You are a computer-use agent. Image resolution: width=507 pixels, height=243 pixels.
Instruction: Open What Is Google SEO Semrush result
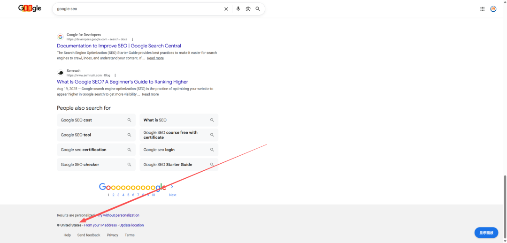pyautogui.click(x=123, y=82)
